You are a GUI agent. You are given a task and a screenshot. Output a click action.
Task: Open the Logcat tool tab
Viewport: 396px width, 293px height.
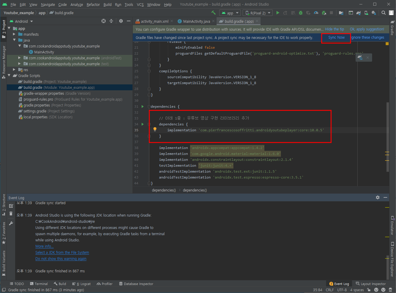click(82, 284)
